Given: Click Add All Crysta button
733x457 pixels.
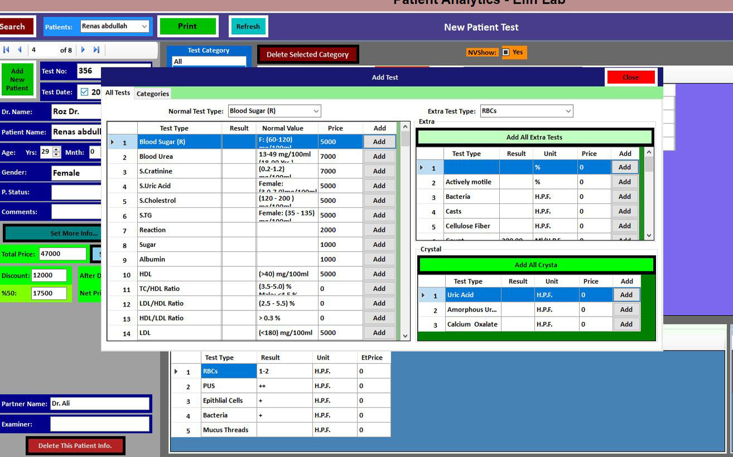Looking at the screenshot, I should [x=536, y=265].
